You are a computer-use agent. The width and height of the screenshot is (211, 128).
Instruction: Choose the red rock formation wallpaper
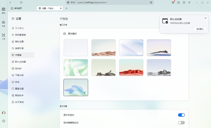pyautogui.click(x=131, y=68)
